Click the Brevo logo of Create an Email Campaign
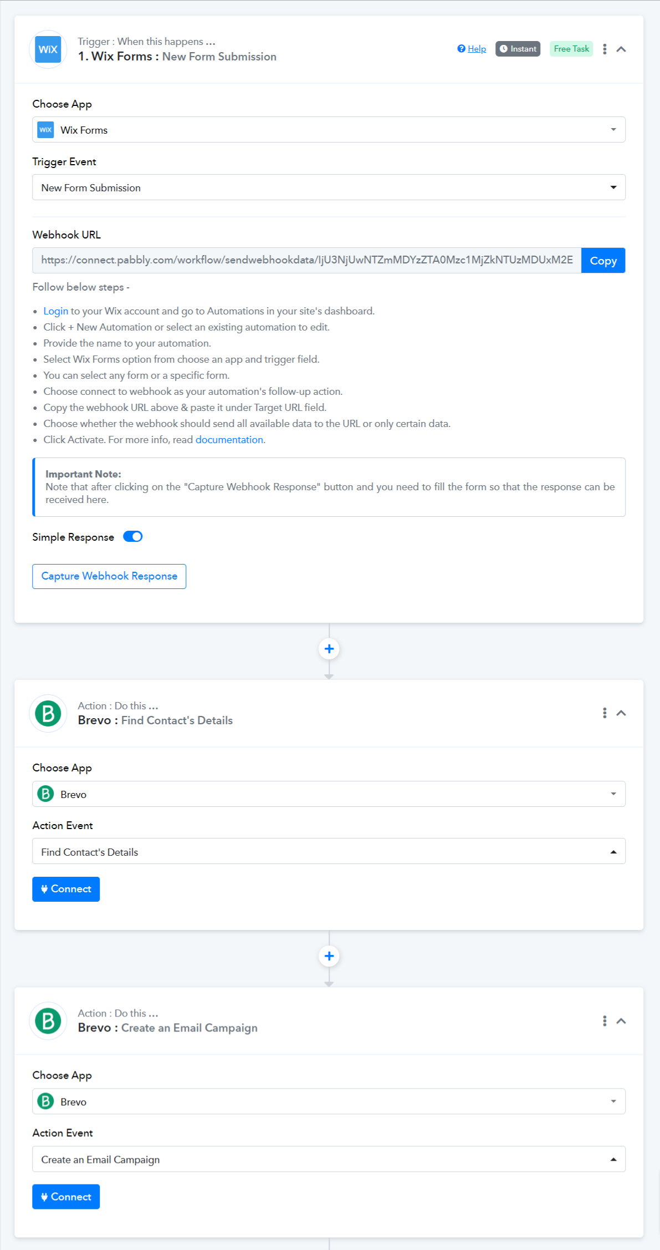The height and width of the screenshot is (1250, 660). pyautogui.click(x=48, y=1021)
